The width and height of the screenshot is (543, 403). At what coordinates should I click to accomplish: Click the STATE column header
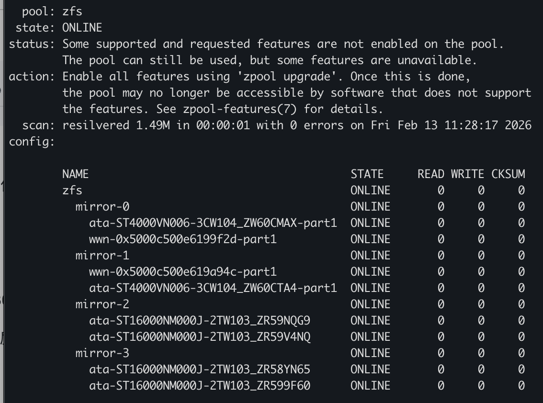point(367,174)
